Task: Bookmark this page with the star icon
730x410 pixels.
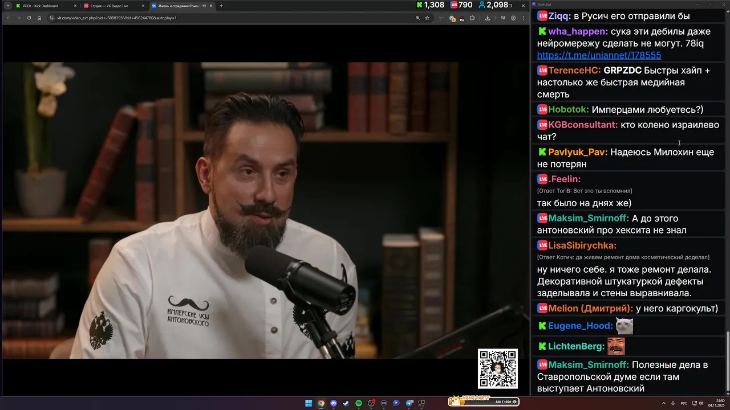Action: pyautogui.click(x=427, y=18)
